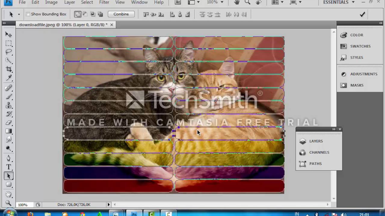Open the LAYERS panel

coord(316,141)
